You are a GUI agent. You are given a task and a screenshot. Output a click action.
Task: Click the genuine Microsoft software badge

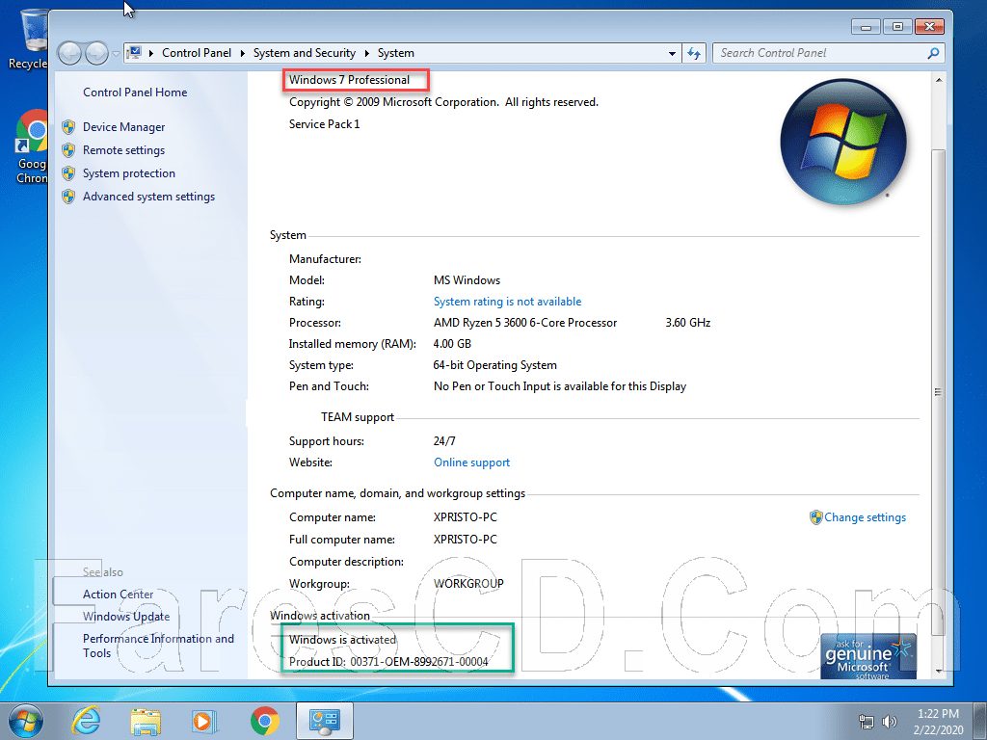point(868,656)
